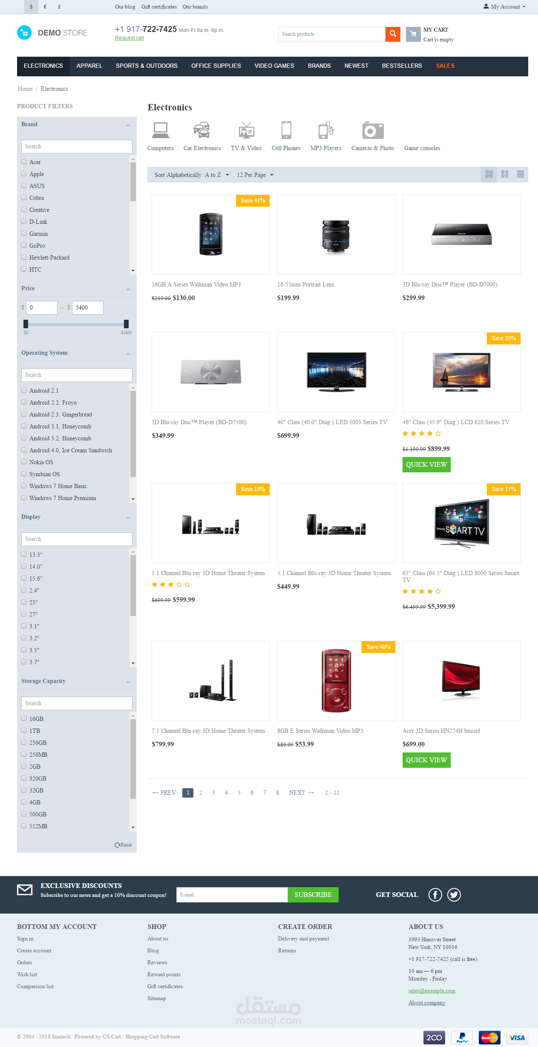
Task: Click Quick View for 46" LCD TV
Action: [426, 465]
